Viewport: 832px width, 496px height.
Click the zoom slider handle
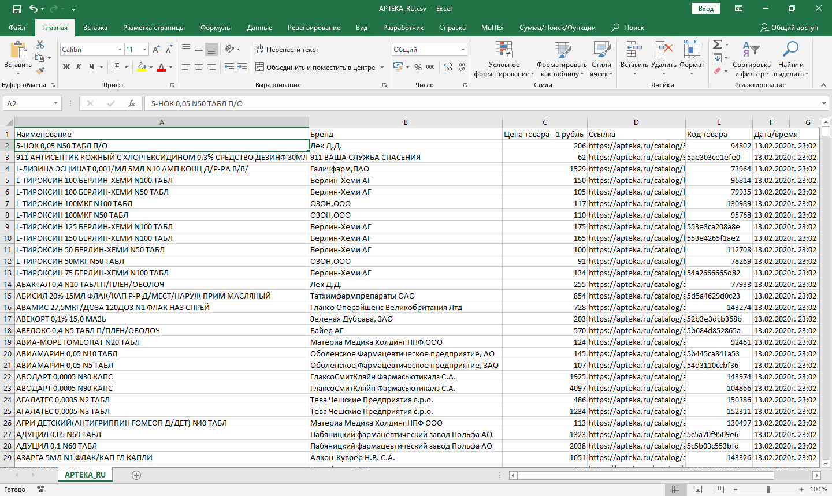click(x=768, y=490)
